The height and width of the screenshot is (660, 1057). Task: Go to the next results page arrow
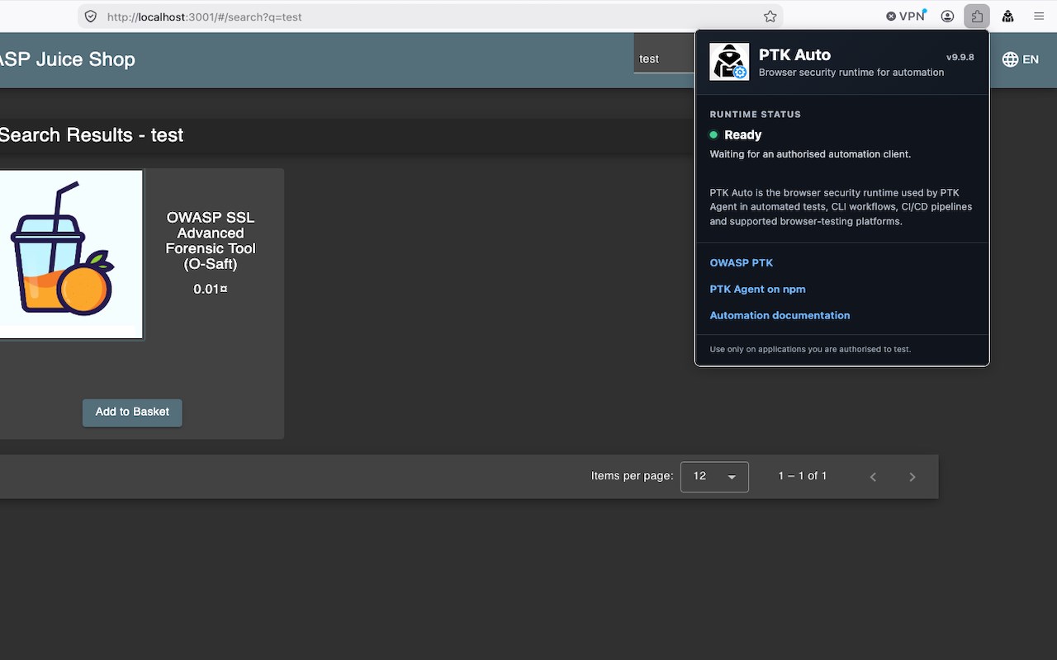(912, 477)
